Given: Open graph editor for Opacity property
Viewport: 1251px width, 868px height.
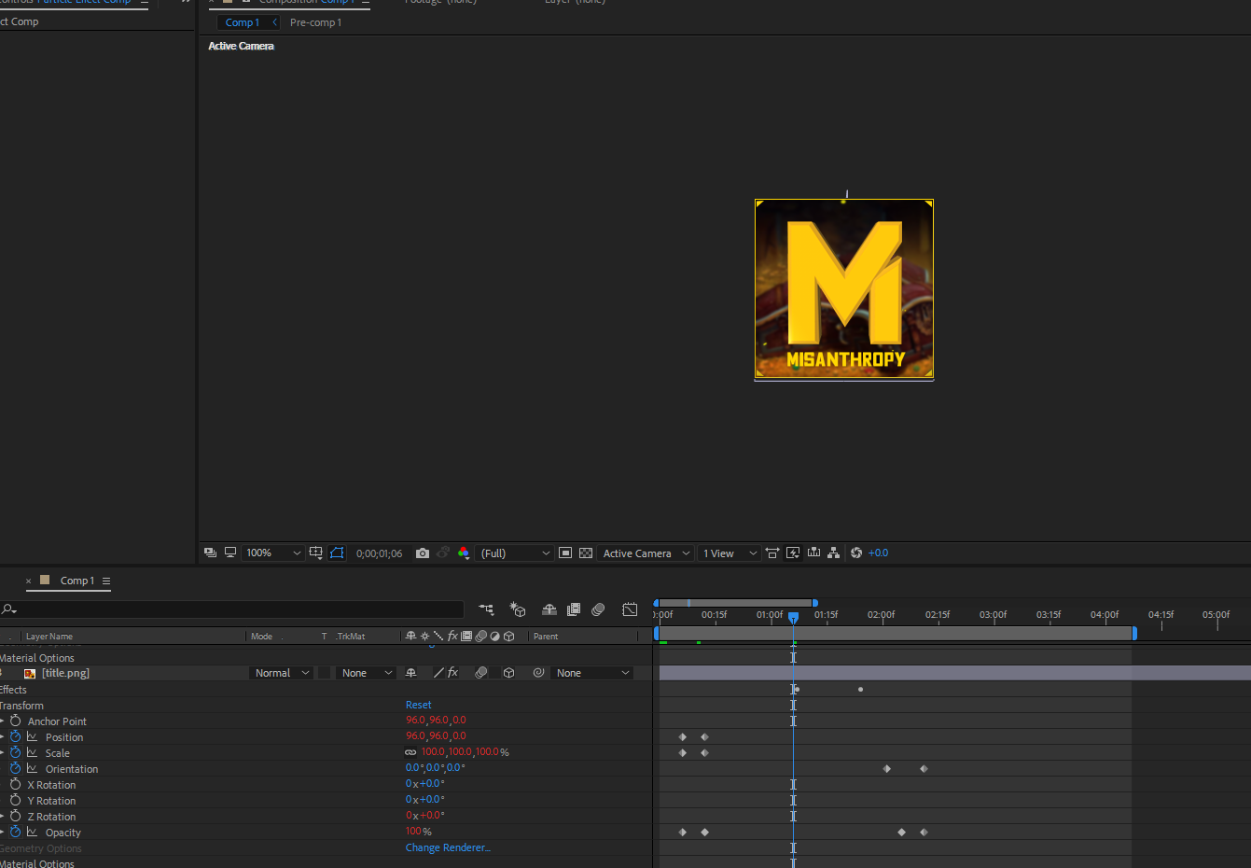Looking at the screenshot, I should (33, 832).
